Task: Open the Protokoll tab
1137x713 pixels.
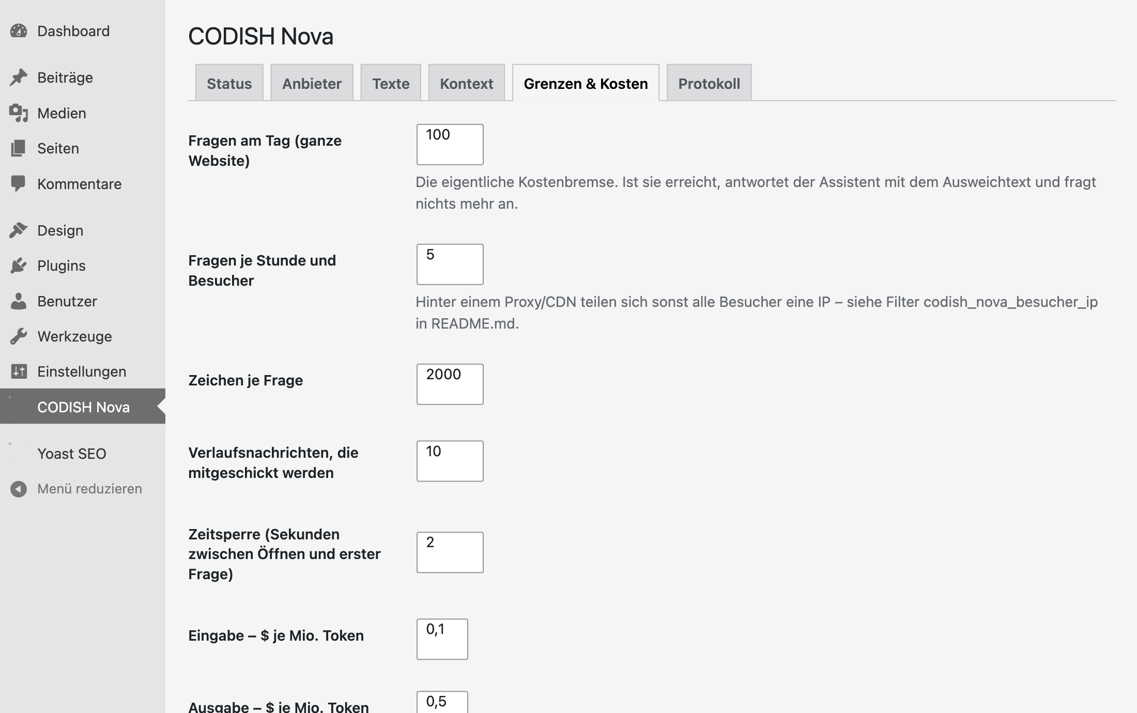Action: click(709, 83)
